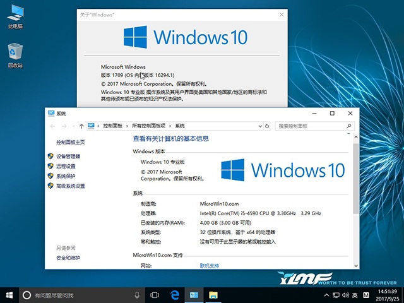Open 高级系统设置 link
The width and height of the screenshot is (404, 303).
click(71, 186)
